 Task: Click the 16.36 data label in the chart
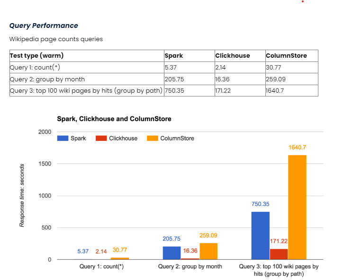click(190, 251)
